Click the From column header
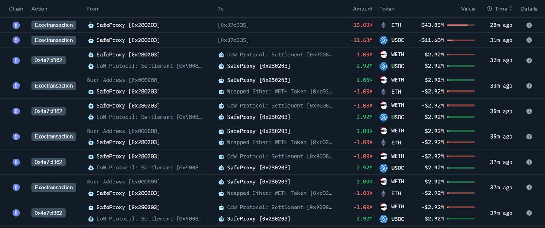 (x=93, y=9)
